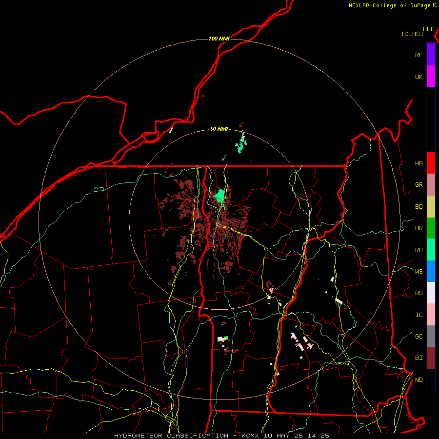Click the BI brown legend swatch

pos(431,358)
